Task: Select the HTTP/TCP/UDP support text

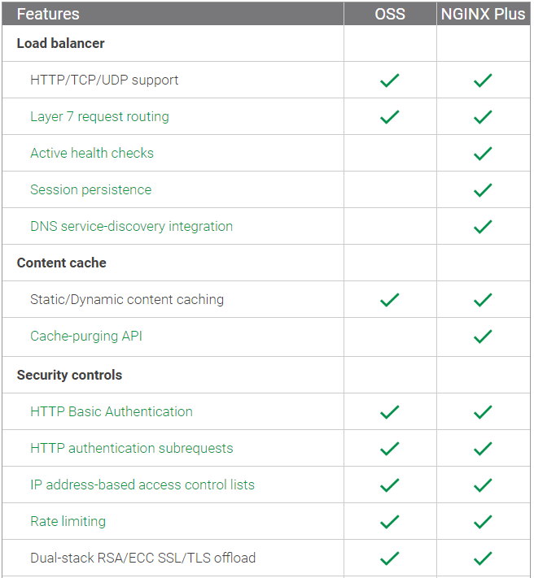Action: pos(104,80)
